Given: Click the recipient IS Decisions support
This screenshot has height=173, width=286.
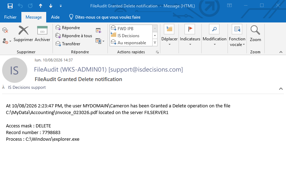Looking at the screenshot, I should point(27,87).
